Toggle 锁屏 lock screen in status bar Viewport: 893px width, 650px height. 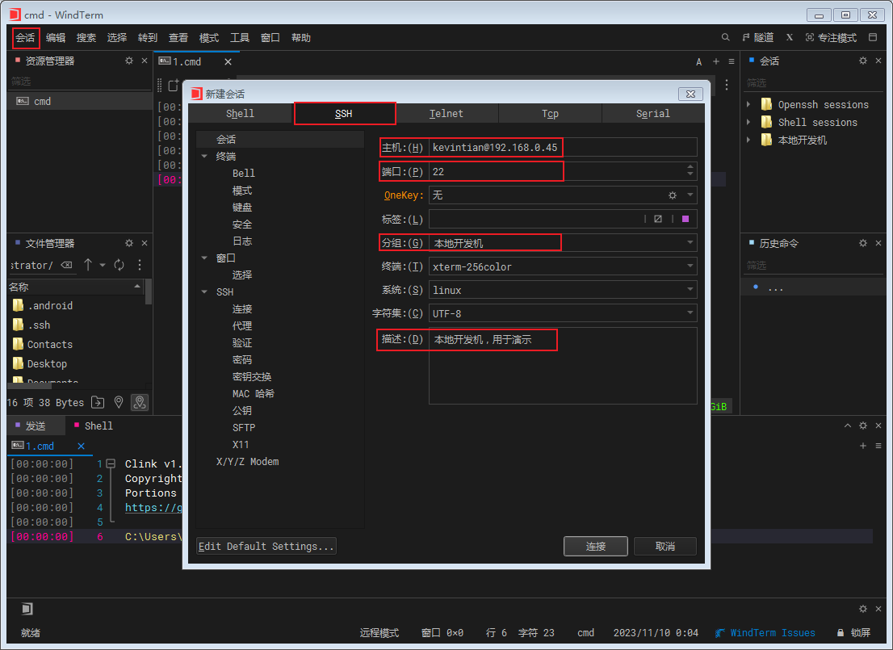point(853,633)
